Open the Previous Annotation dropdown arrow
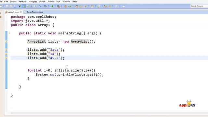The height and width of the screenshot is (117, 208). (x=102, y=6)
